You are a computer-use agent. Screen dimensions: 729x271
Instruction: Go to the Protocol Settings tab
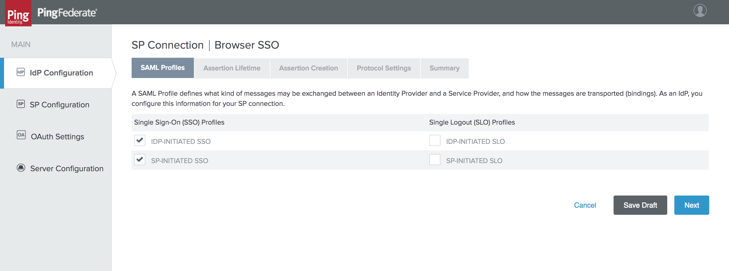tap(384, 68)
